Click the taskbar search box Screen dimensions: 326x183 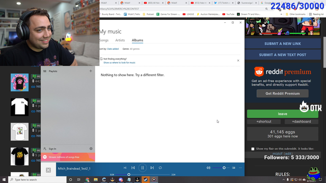click(37, 179)
